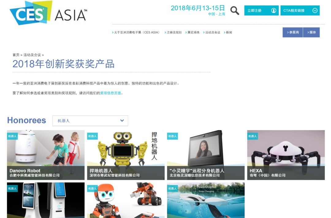Open 关于亚洲消费电子展 (CES ASIA) menu
Image resolution: width=331 pixels, height=218 pixels.
[136, 32]
